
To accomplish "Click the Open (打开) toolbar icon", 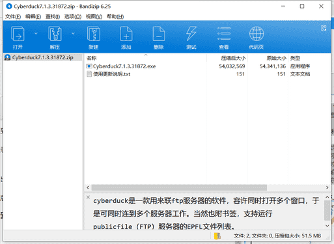I will pyautogui.click(x=18, y=34).
